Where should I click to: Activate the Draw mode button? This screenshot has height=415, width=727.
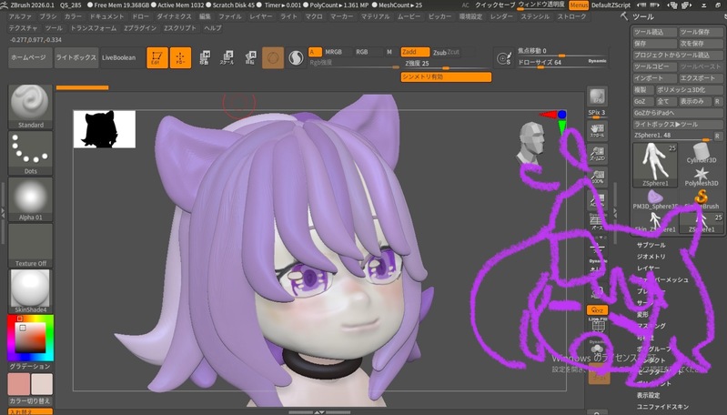pyautogui.click(x=180, y=58)
